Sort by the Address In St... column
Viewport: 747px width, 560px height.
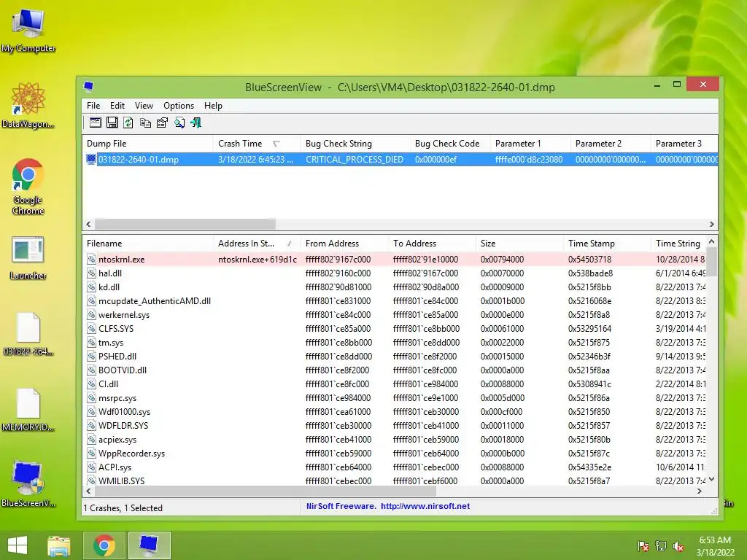[257, 244]
